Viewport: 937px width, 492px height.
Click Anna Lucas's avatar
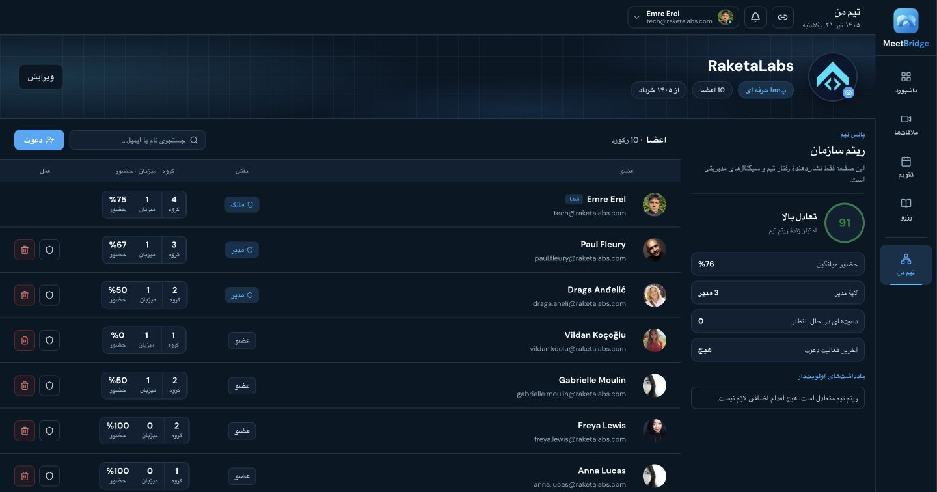pyautogui.click(x=655, y=476)
